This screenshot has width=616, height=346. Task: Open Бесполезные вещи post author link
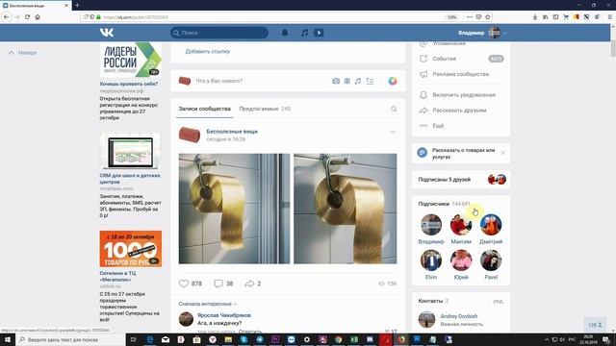pos(232,132)
